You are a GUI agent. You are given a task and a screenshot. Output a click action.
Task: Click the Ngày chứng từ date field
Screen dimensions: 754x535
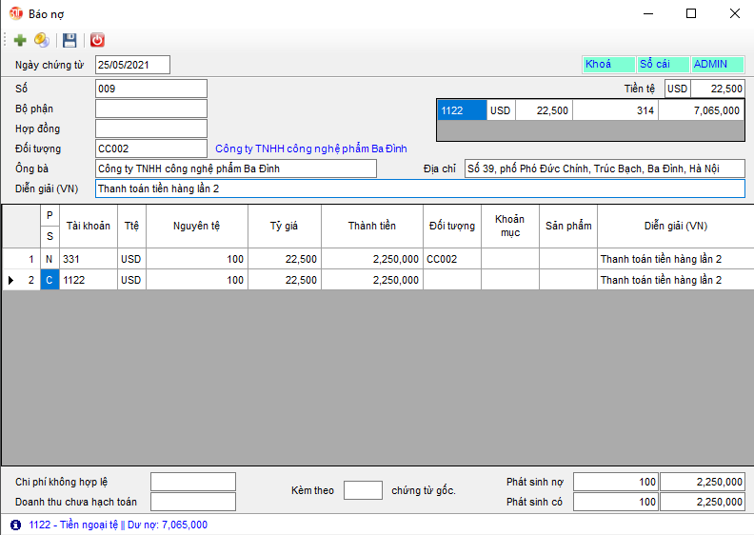[132, 65]
